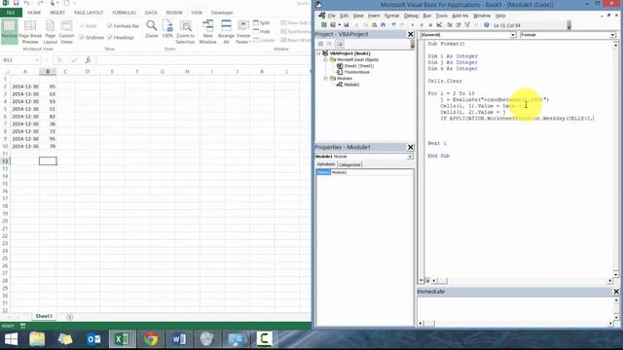Click View Microsoft Excel icon in VBA toolbar

324,25
